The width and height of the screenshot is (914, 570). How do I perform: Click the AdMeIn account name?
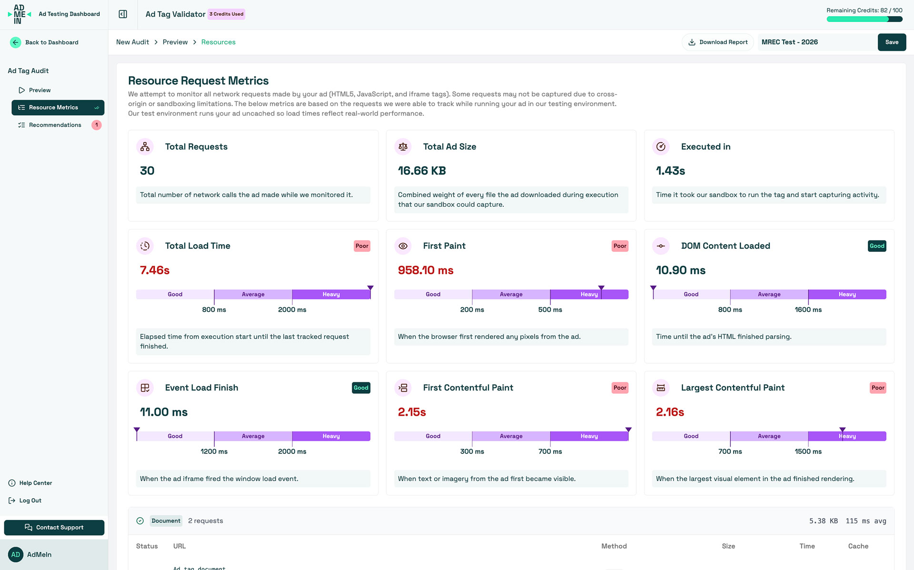(x=40, y=555)
